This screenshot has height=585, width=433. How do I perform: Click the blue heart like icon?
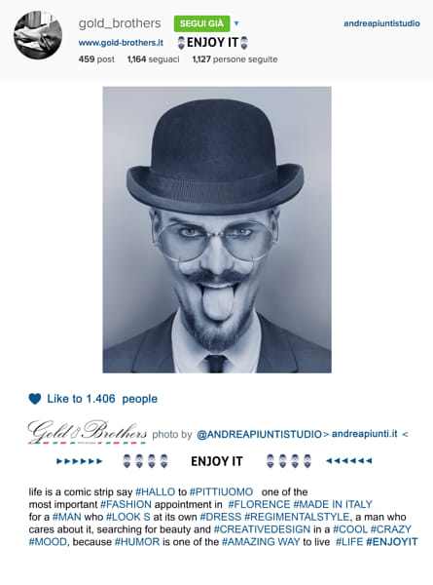click(35, 399)
